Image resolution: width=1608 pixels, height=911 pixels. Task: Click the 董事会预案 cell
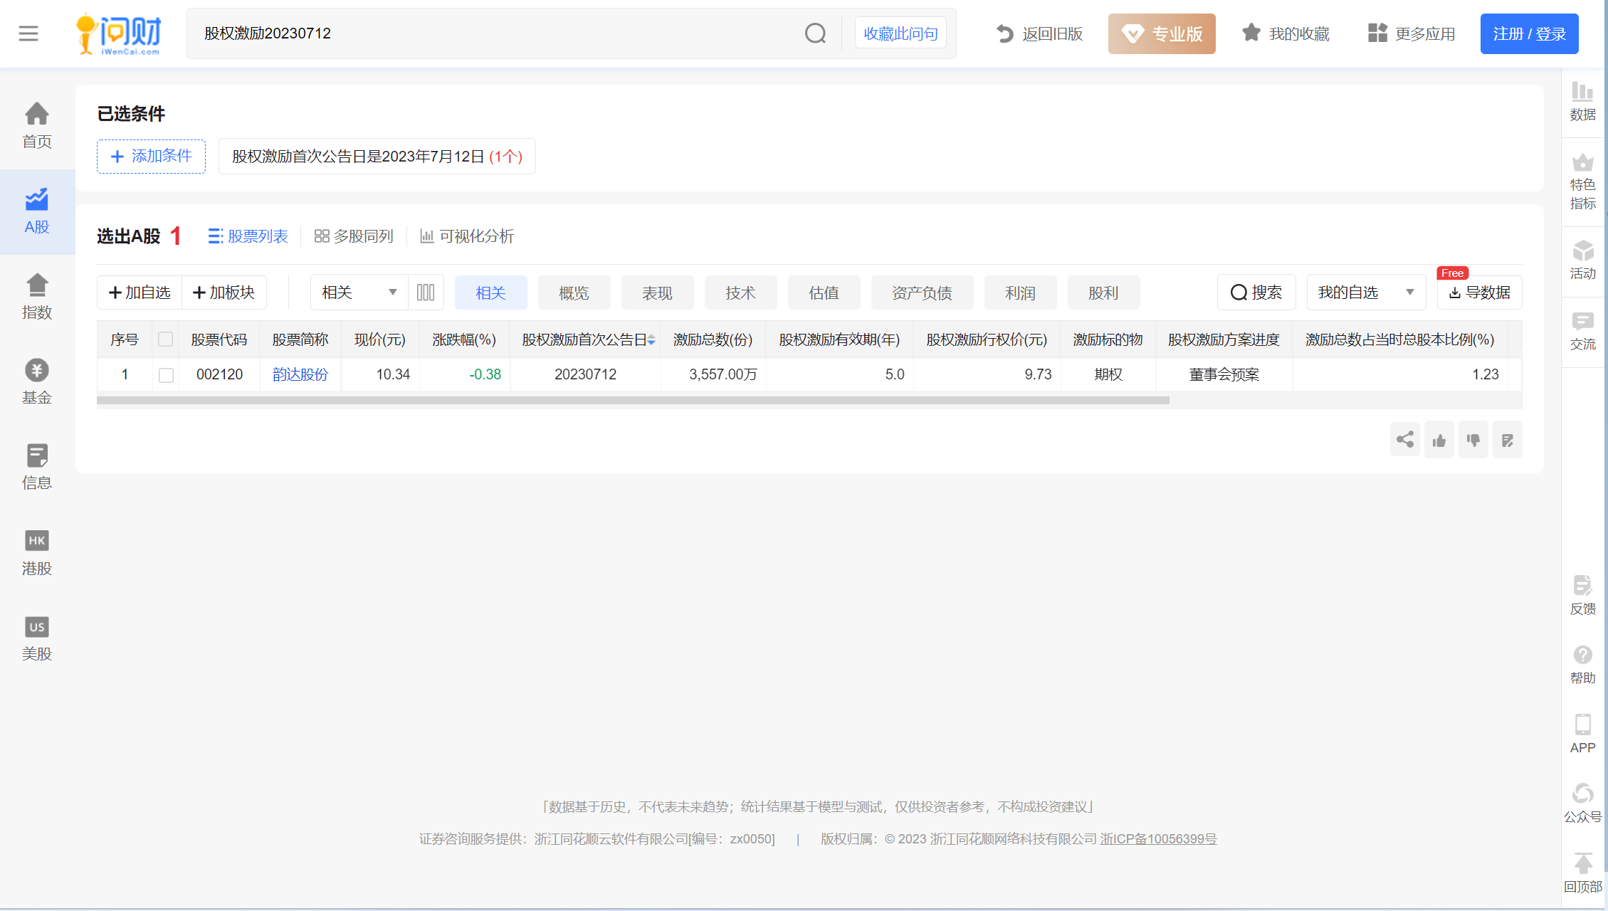(x=1224, y=374)
